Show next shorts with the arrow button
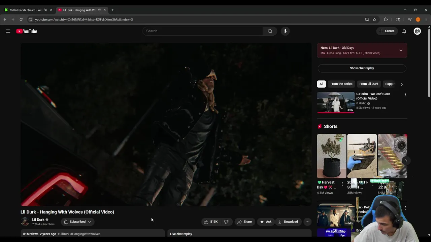Viewport: 431px width, 242px height. pyautogui.click(x=406, y=161)
